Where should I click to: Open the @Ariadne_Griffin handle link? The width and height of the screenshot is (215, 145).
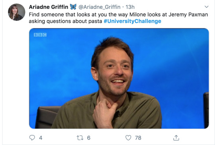[100, 7]
